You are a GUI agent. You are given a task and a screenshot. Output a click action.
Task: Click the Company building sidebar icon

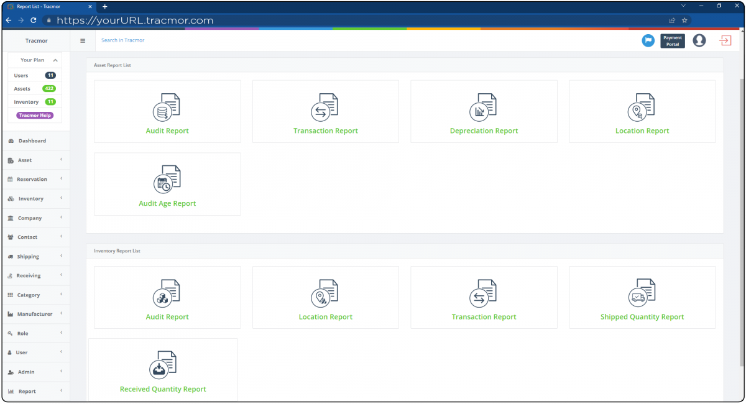coord(11,218)
